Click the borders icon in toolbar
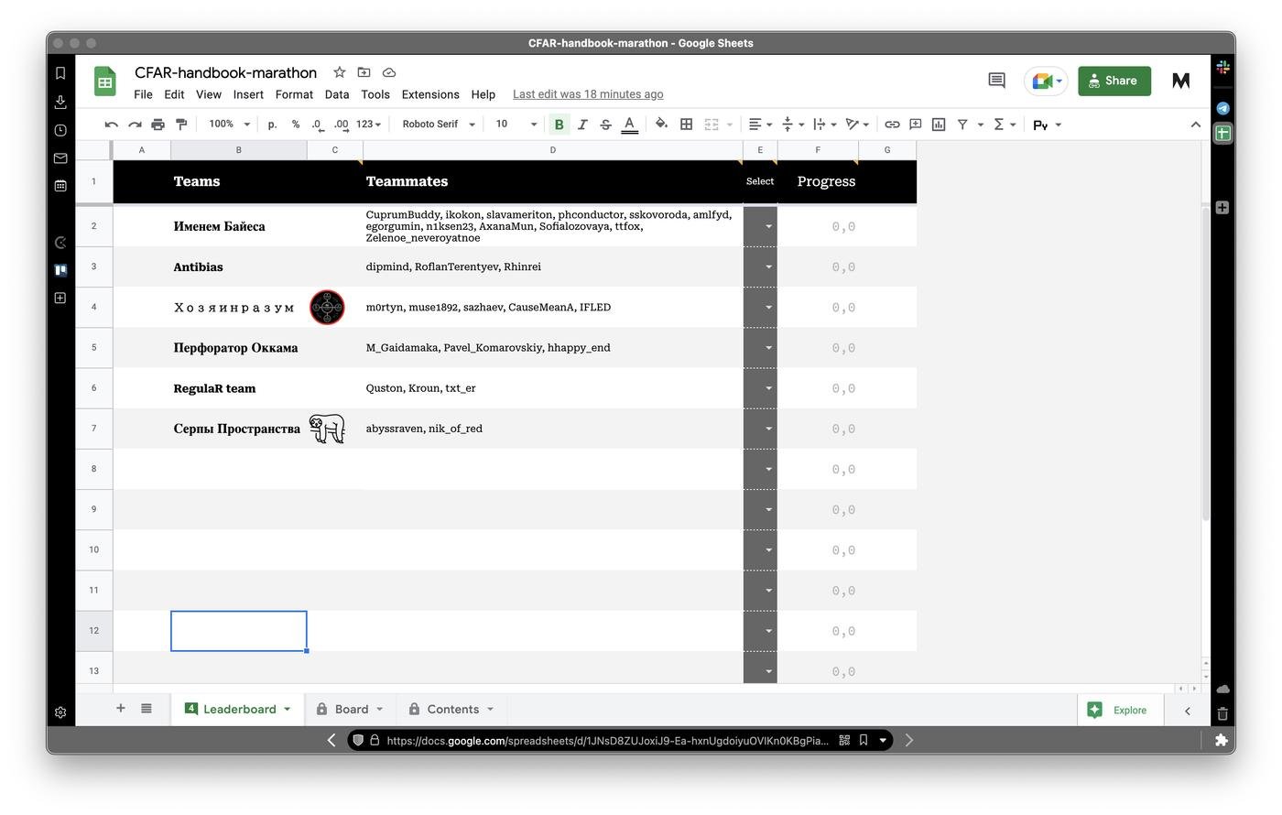This screenshot has height=815, width=1282. click(686, 125)
